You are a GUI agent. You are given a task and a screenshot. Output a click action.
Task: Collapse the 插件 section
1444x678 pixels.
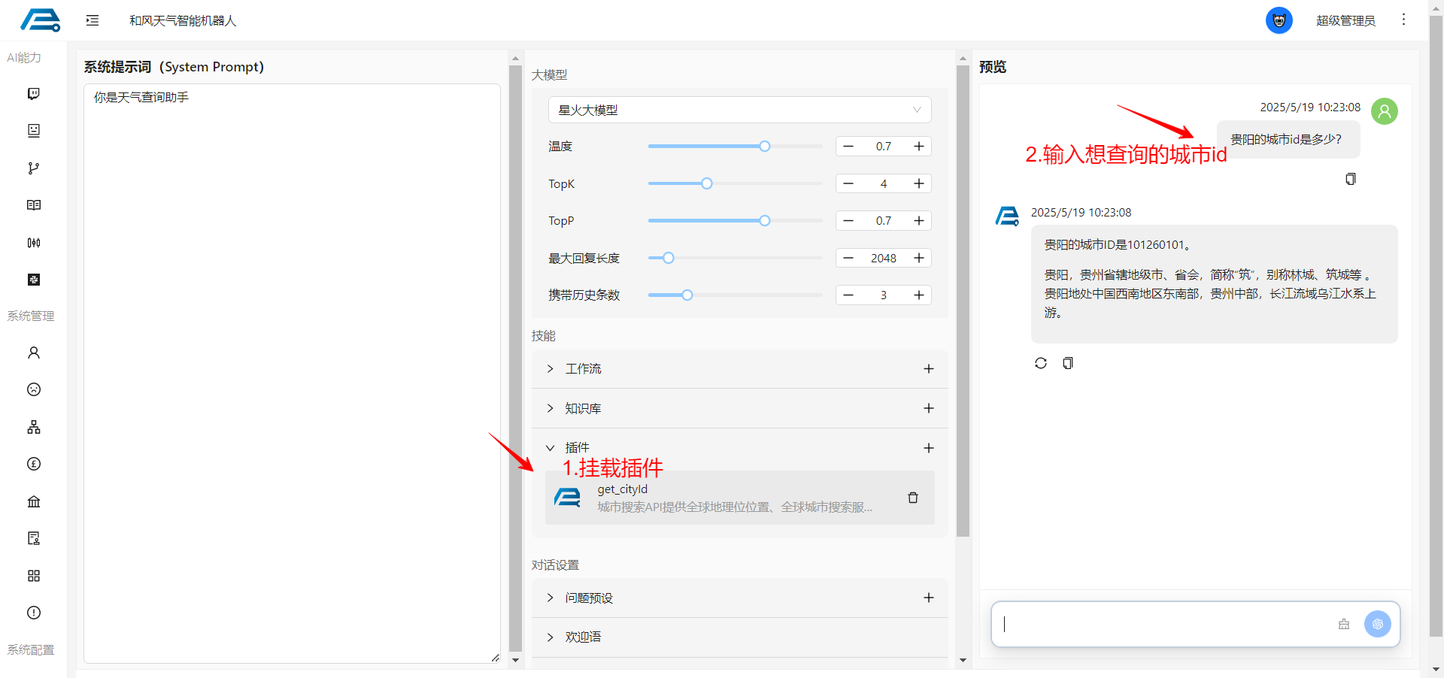point(550,448)
